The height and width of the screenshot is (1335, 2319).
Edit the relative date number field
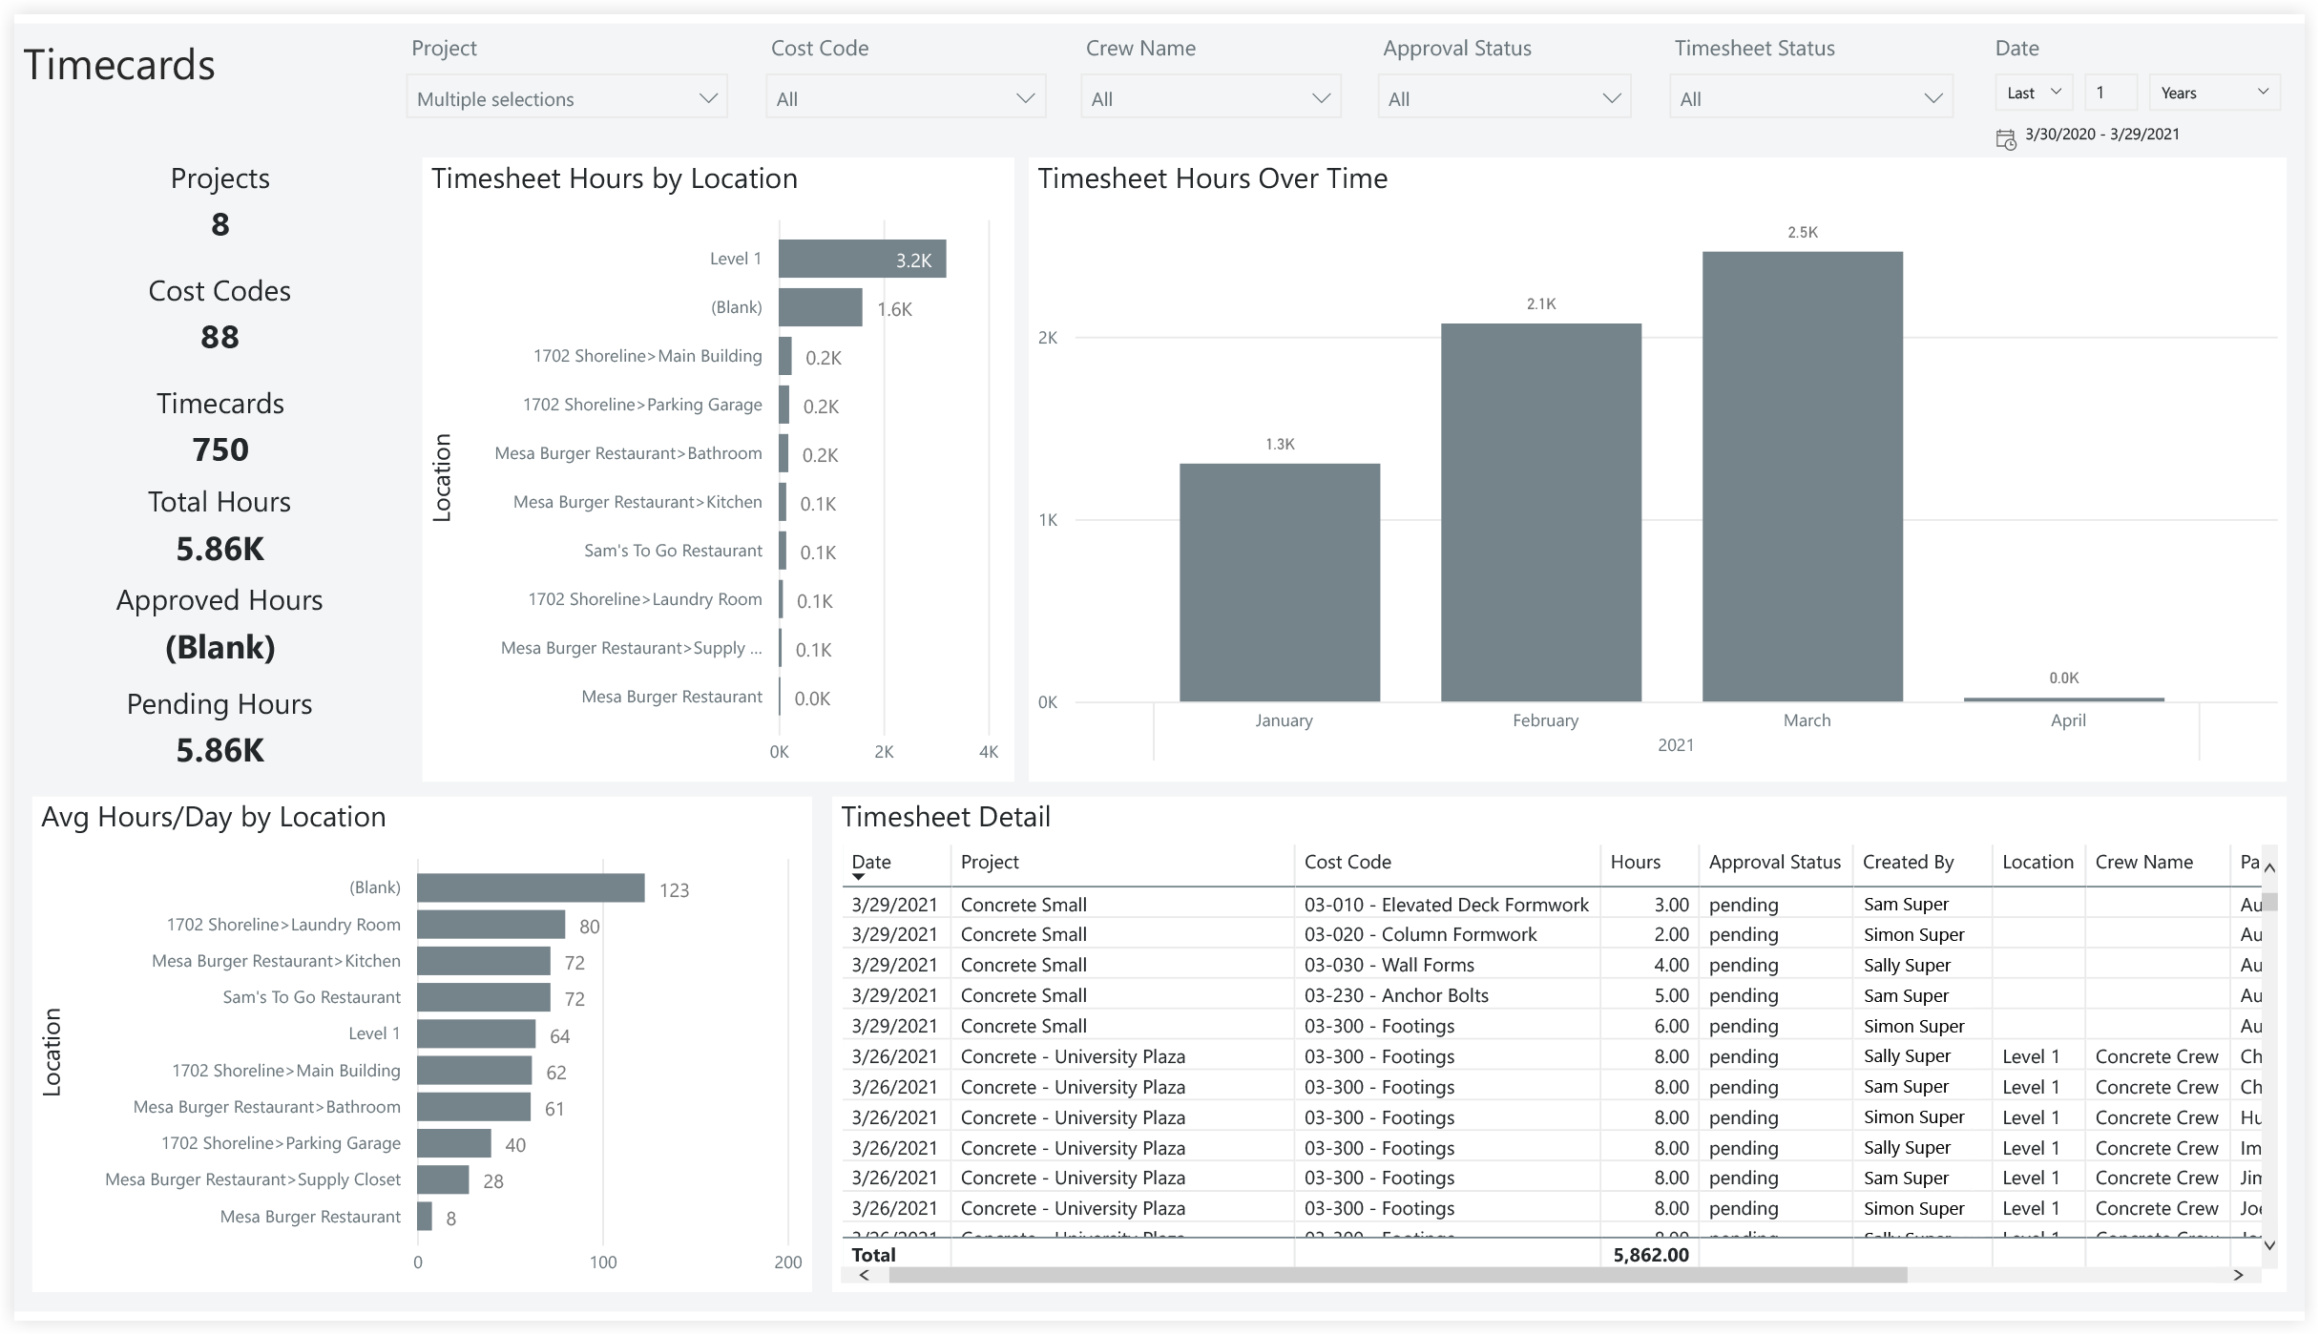click(2110, 93)
